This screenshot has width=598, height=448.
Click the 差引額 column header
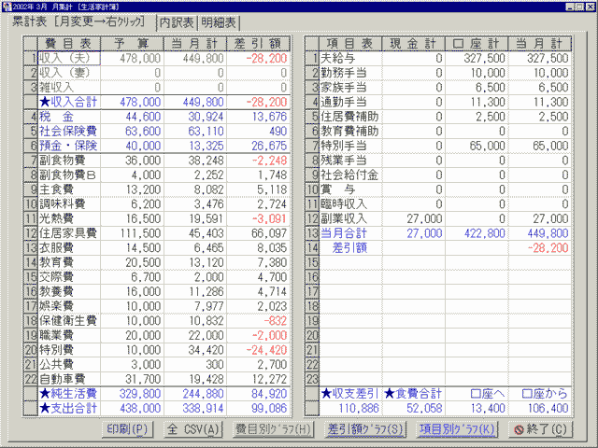[x=258, y=44]
